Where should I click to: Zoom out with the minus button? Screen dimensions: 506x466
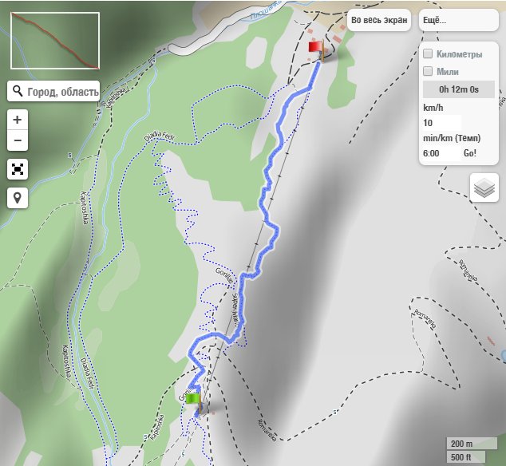coord(18,141)
